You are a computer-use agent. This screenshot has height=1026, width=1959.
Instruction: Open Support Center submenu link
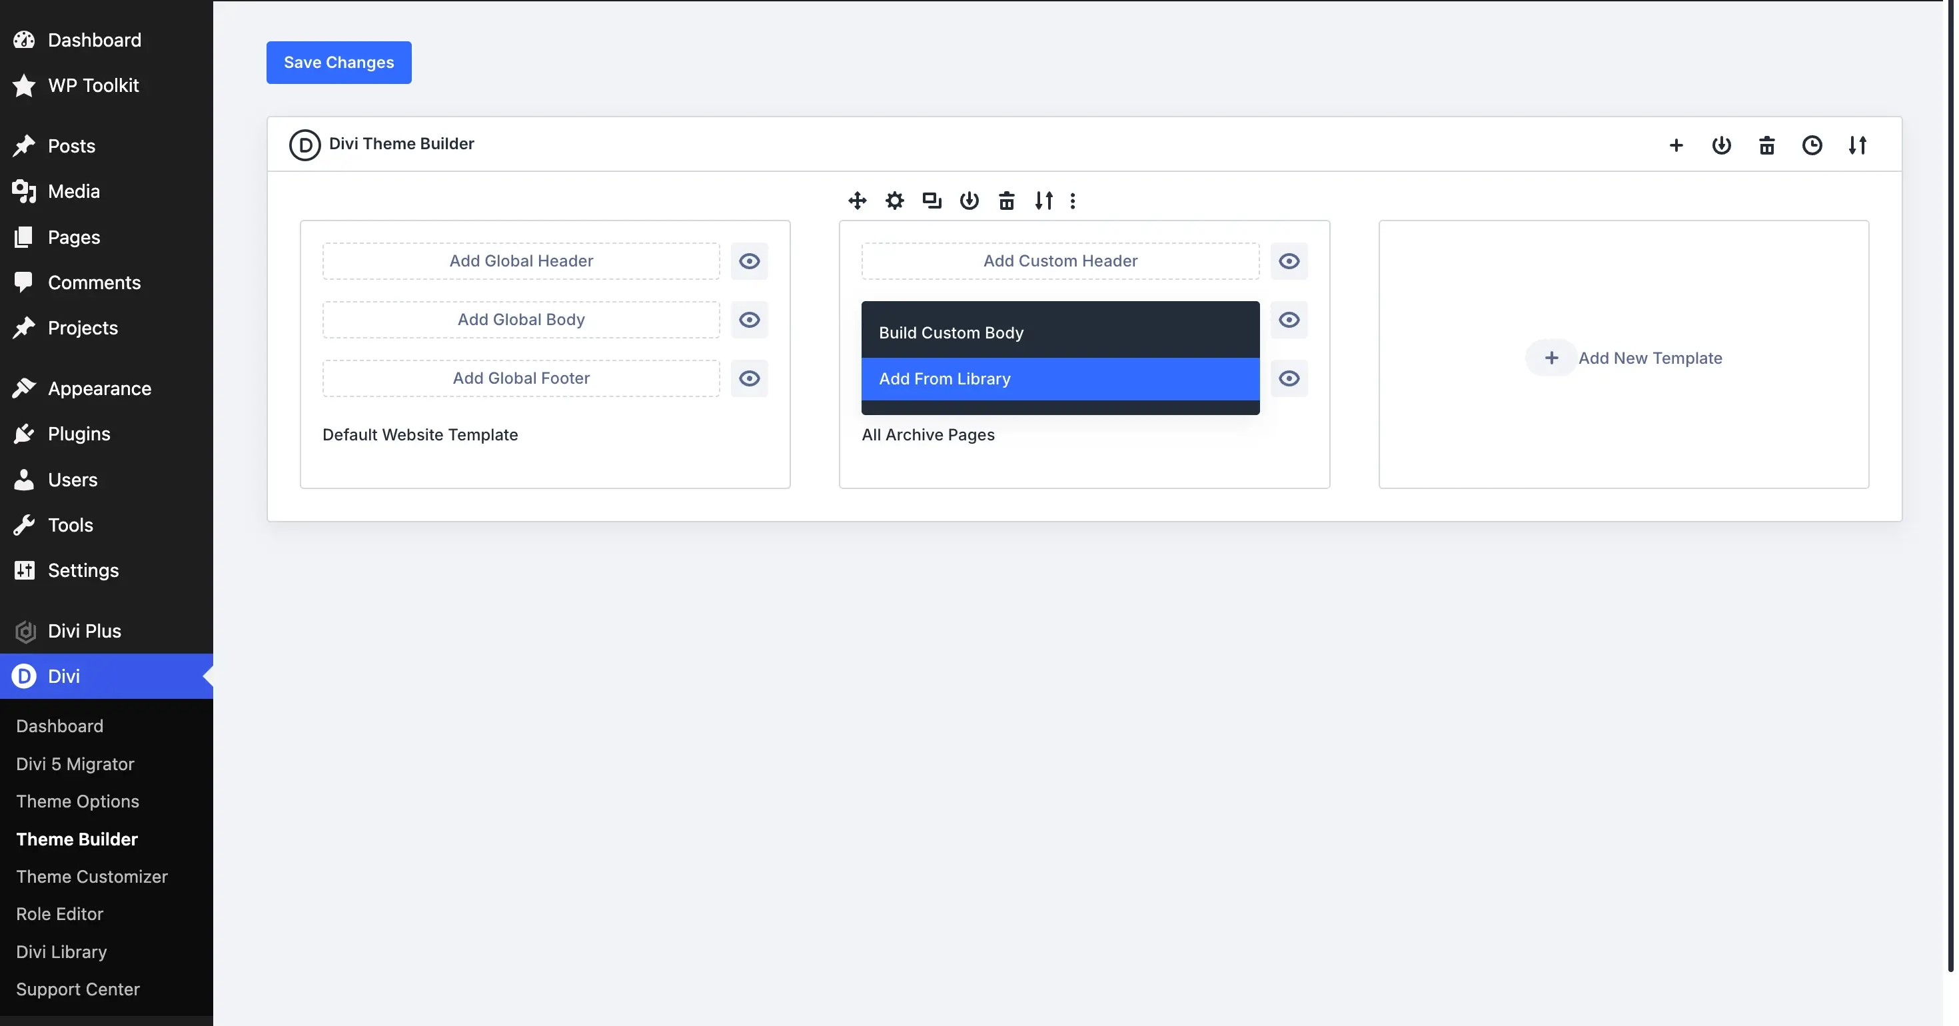tap(77, 989)
